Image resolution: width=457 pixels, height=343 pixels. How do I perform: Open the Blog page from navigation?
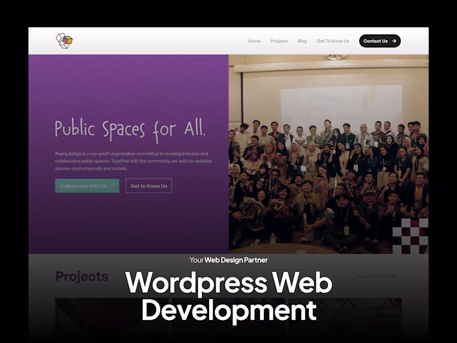(302, 41)
